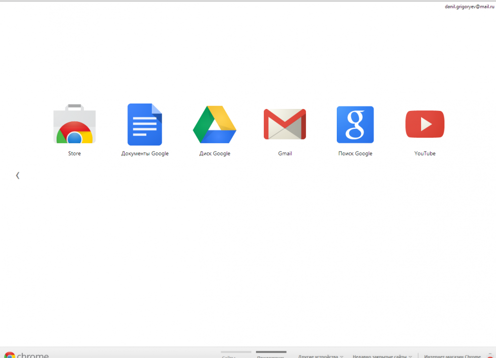Open the Chrome Web Store app icon
Image resolution: width=496 pixels, height=358 pixels.
pos(74,124)
